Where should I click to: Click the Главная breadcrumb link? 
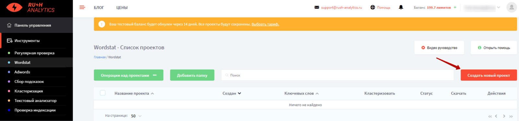100,57
